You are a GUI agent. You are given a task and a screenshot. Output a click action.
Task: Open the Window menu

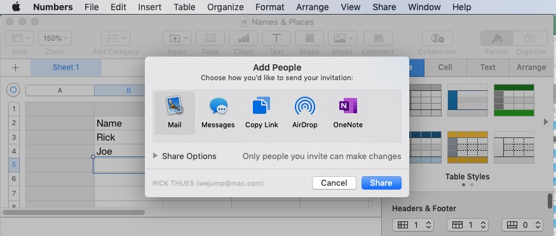pyautogui.click(x=424, y=7)
